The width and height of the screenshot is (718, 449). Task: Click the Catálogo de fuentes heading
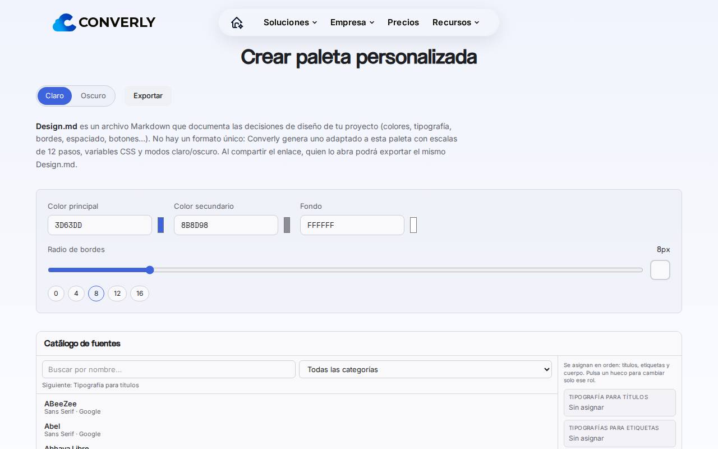point(82,343)
